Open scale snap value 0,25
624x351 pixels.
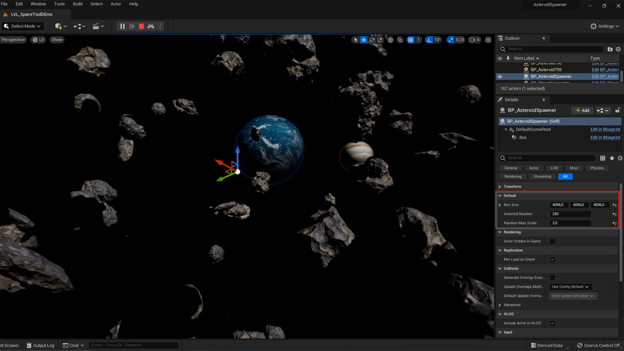click(x=460, y=40)
